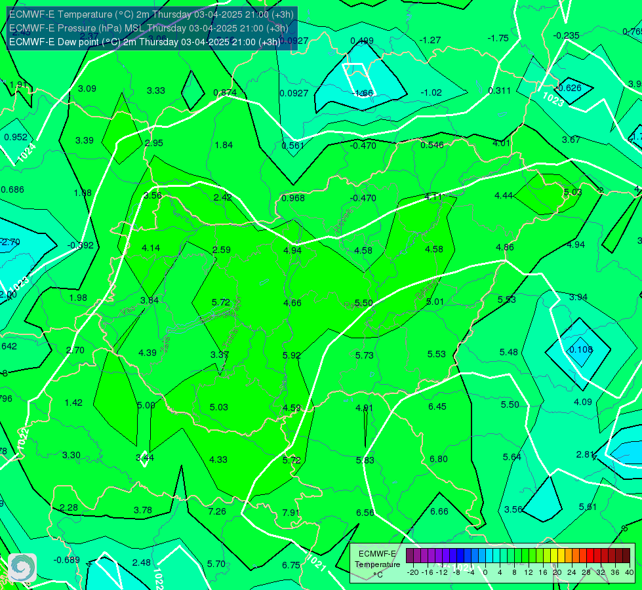Click the temperature value 5.01
This screenshot has width=642, height=590.
(x=435, y=302)
